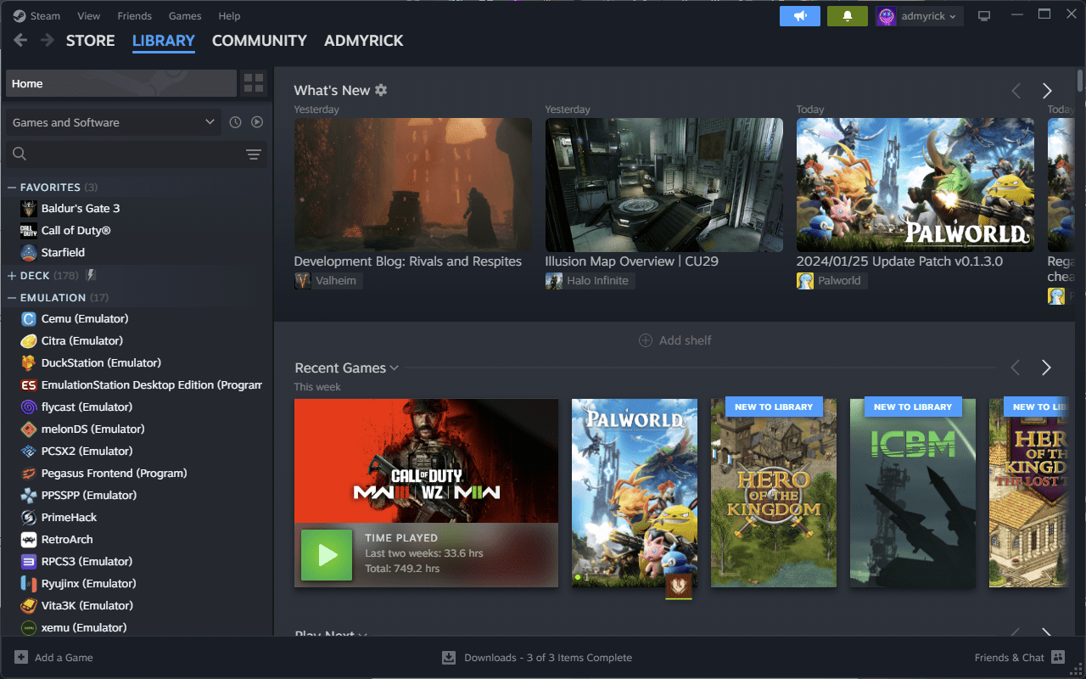1086x679 pixels.
Task: Go back with the left arrow
Action: point(20,41)
